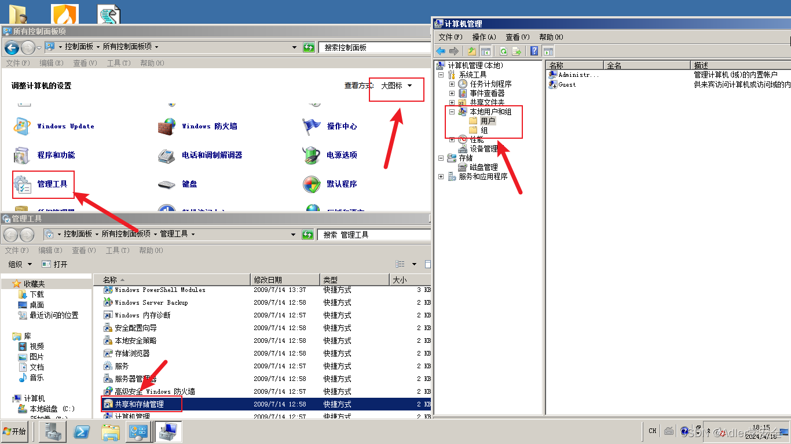Select the Windows Server Backup shortcut row
The image size is (791, 444).
point(266,302)
